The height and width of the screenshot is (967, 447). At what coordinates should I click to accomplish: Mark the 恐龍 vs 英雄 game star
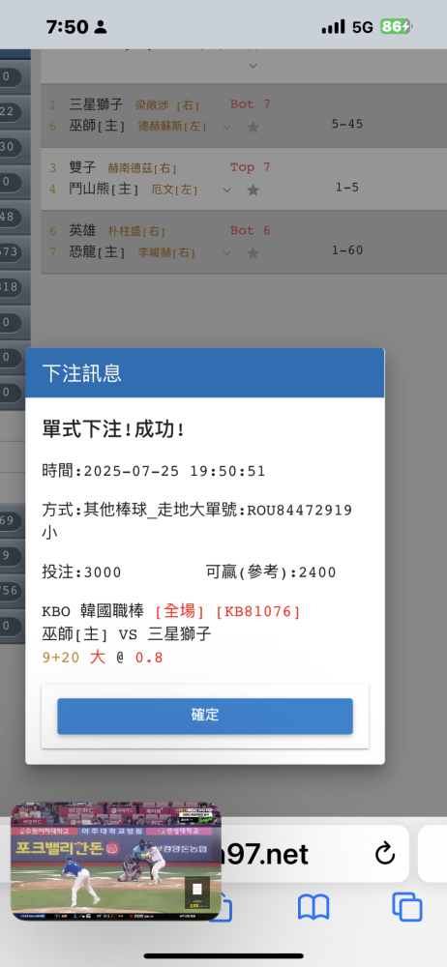(x=253, y=252)
